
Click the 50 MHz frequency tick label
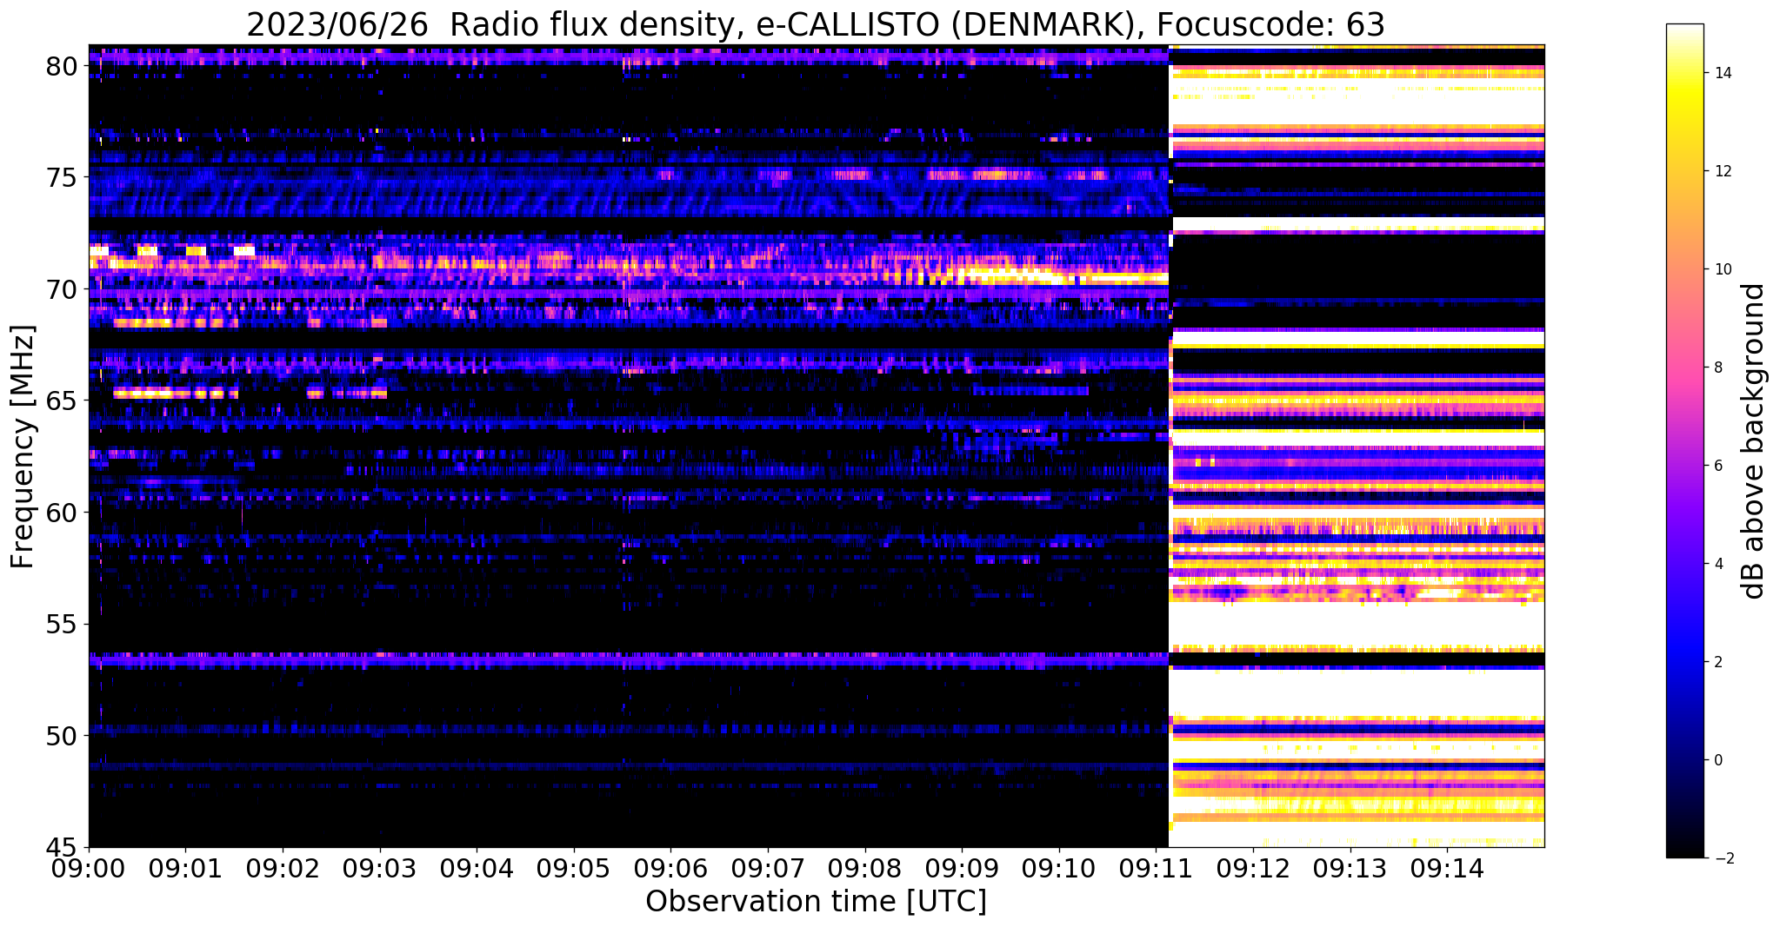coord(62,736)
